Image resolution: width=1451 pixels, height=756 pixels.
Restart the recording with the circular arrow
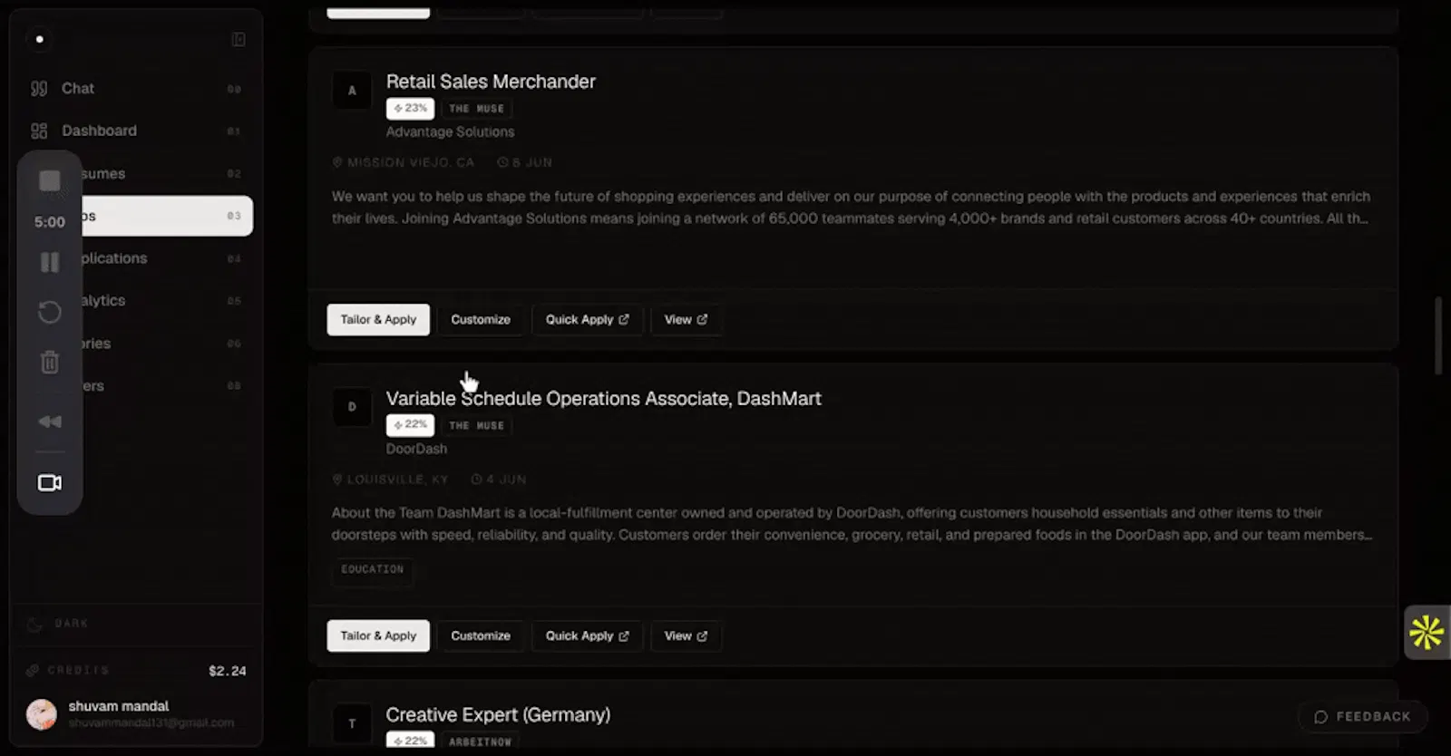coord(50,312)
